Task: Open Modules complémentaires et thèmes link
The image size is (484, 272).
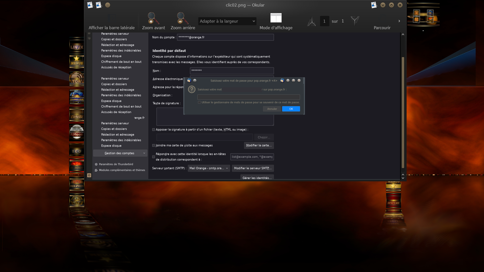Action: coord(122,170)
